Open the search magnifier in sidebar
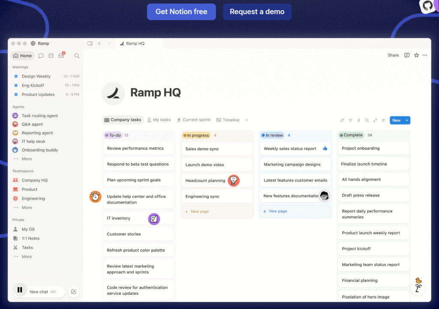Viewport: 439px width, 309px height. click(x=77, y=56)
